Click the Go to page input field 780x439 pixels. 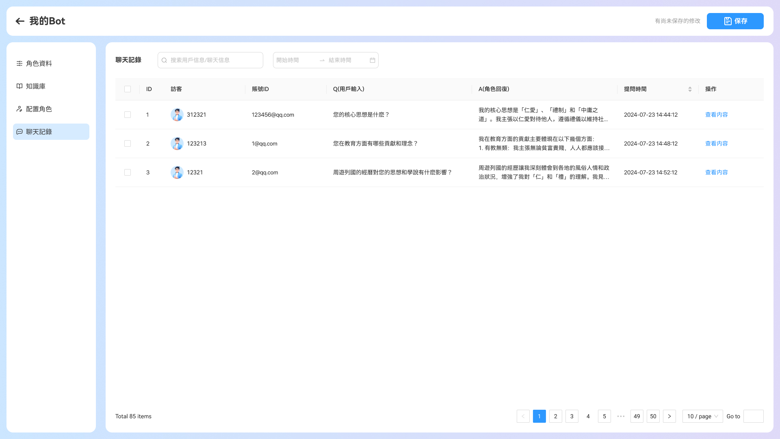coord(754,416)
